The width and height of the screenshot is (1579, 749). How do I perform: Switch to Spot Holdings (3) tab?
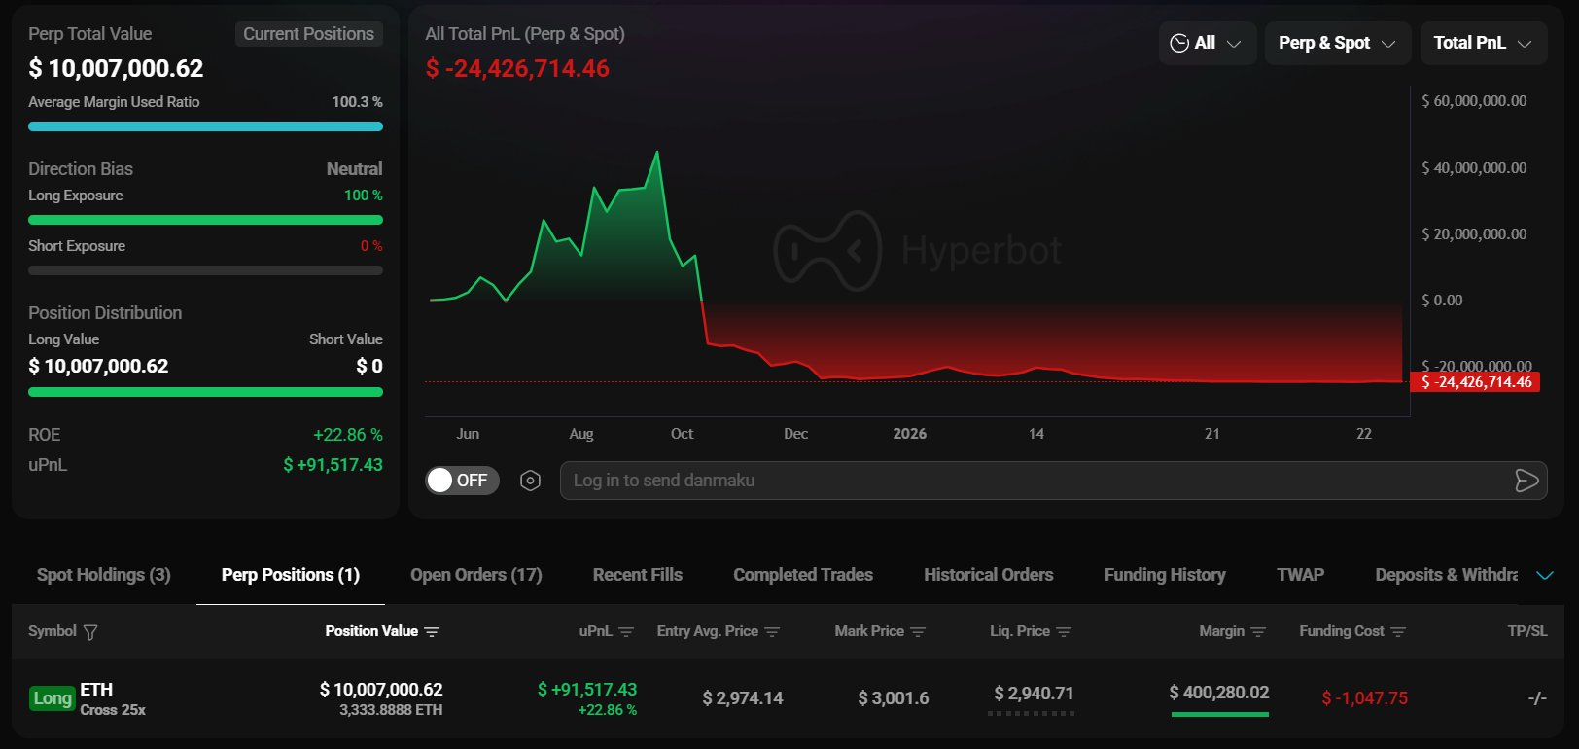point(104,575)
